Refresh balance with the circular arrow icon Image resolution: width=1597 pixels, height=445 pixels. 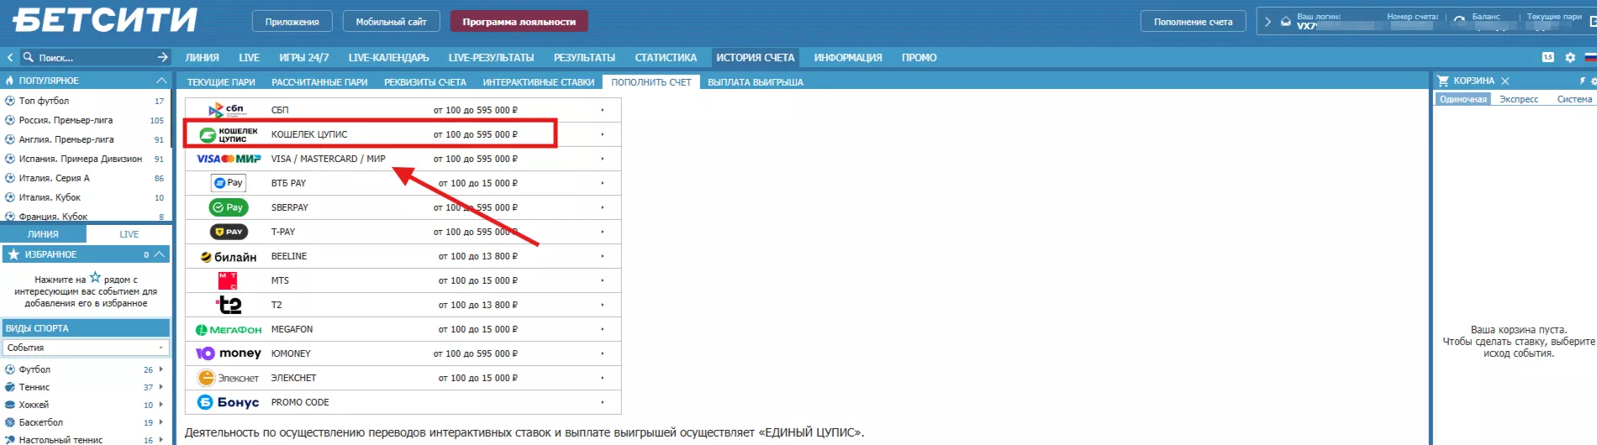point(1459,21)
